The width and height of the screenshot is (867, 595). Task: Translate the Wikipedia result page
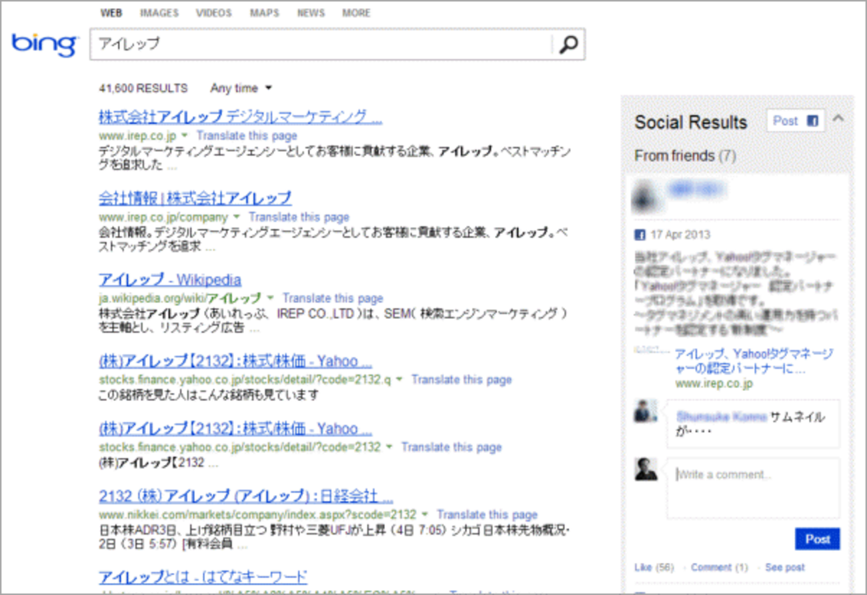(x=333, y=298)
